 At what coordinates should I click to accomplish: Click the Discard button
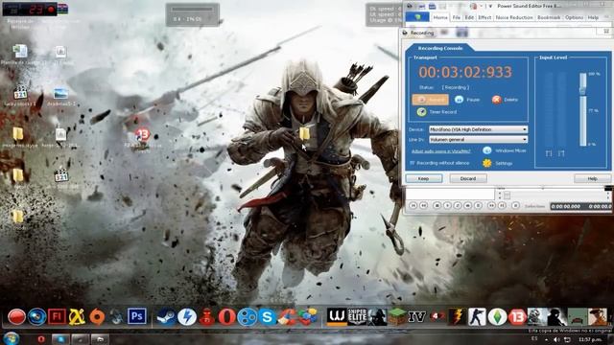click(x=468, y=178)
